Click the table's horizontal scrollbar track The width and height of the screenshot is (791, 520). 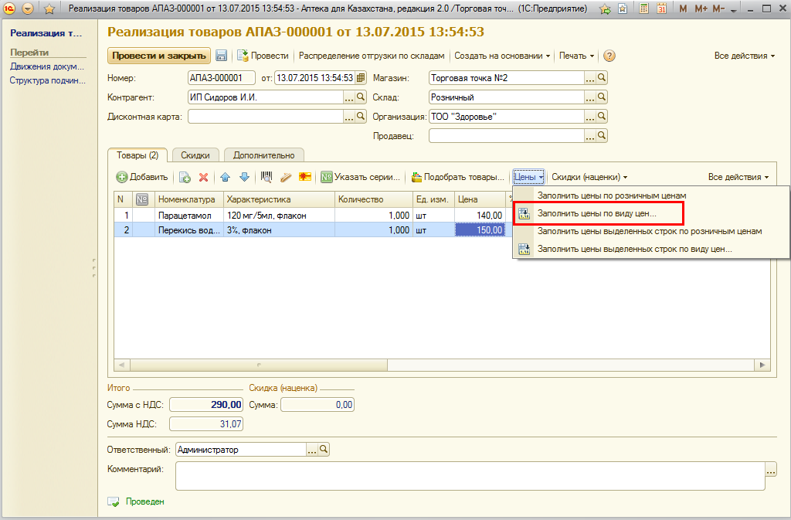[x=440, y=365]
